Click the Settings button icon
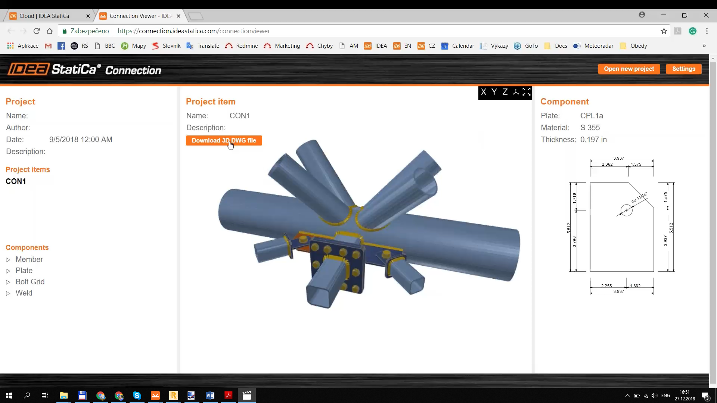 tap(685, 68)
